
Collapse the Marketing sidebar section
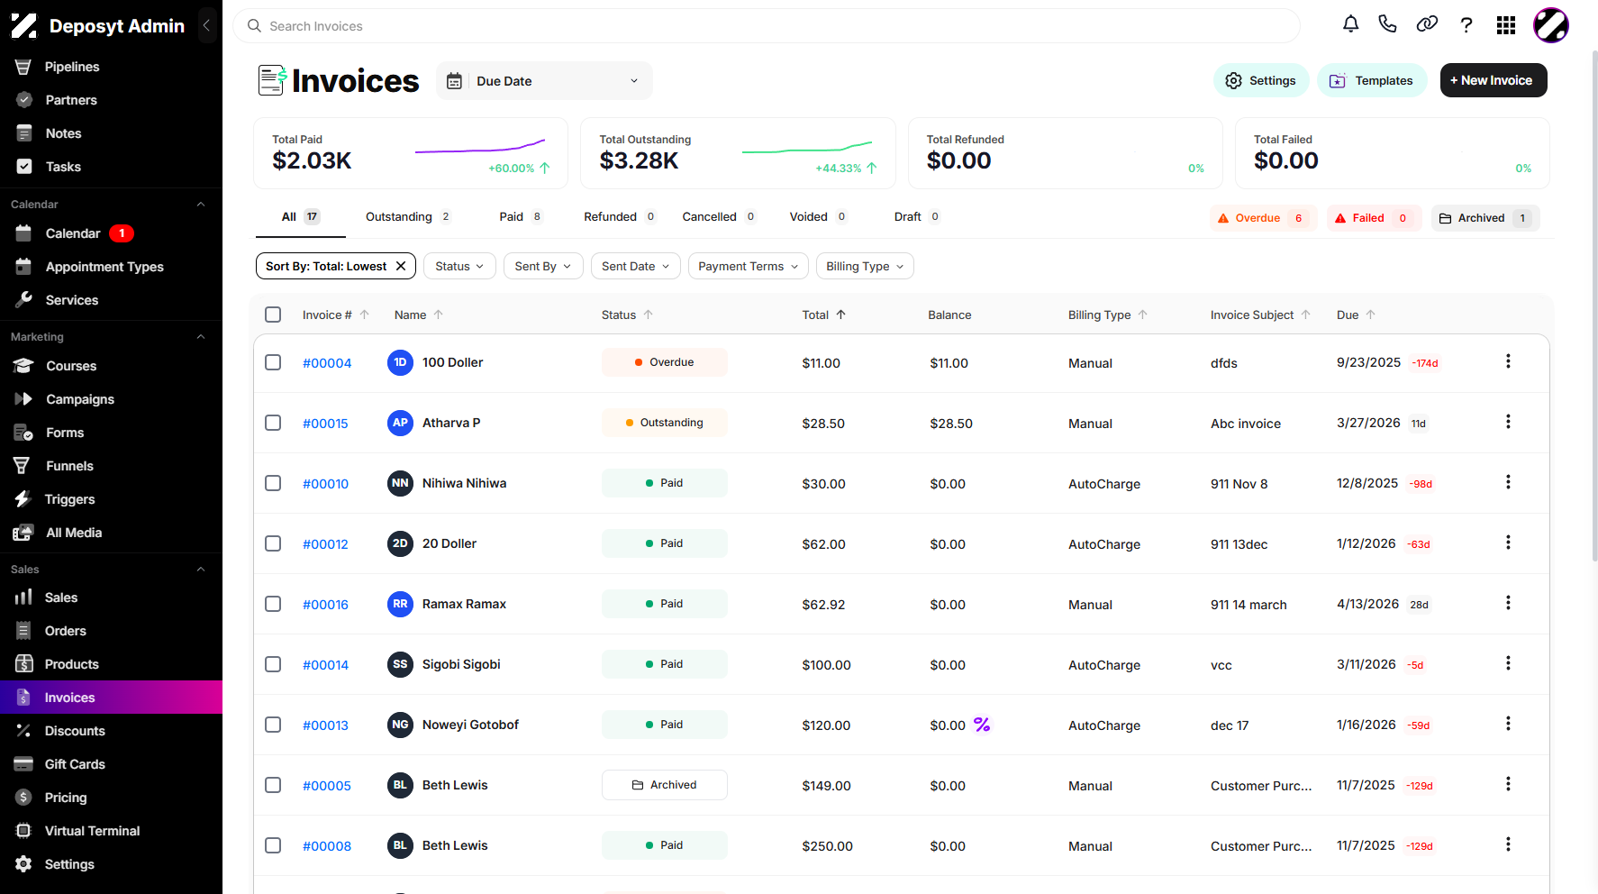pyautogui.click(x=201, y=336)
